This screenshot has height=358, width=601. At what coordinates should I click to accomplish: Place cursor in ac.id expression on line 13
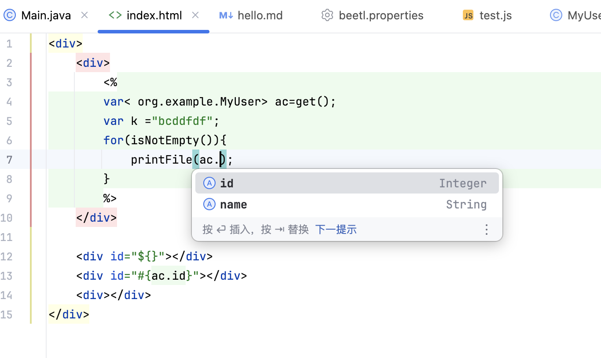(x=169, y=276)
